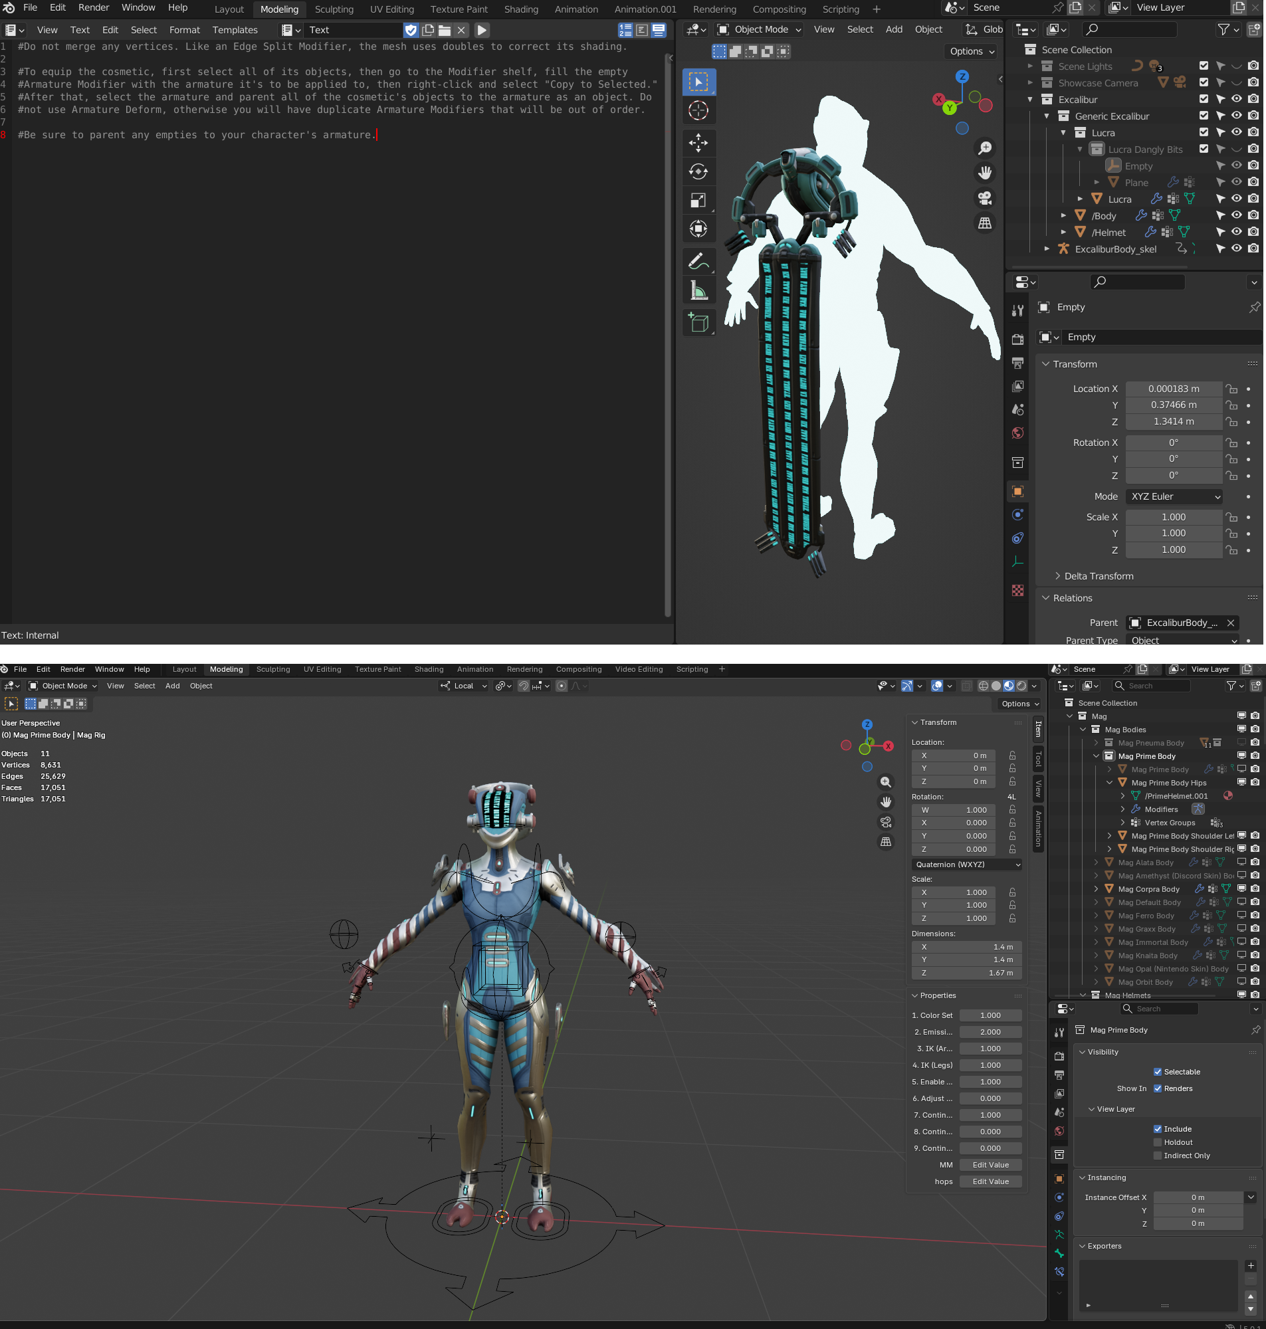Expand the Delta Transform section
The height and width of the screenshot is (1329, 1266).
(1098, 576)
